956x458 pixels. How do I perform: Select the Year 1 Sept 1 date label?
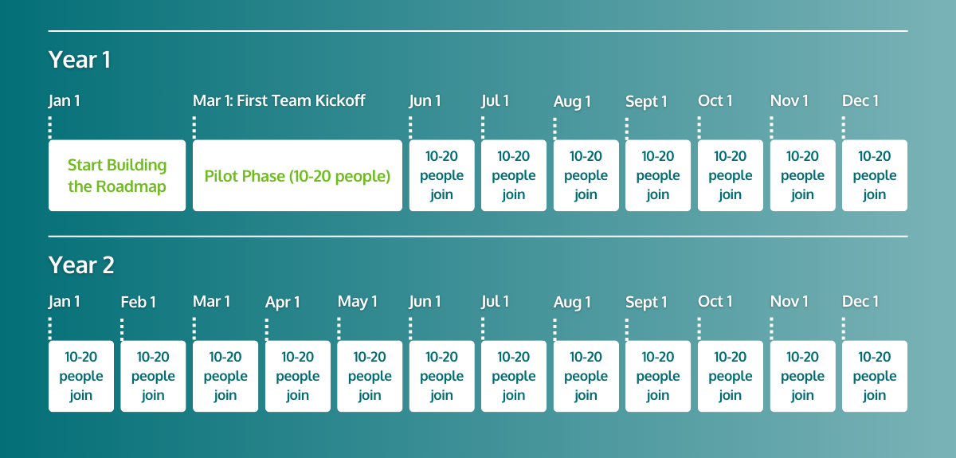[647, 101]
